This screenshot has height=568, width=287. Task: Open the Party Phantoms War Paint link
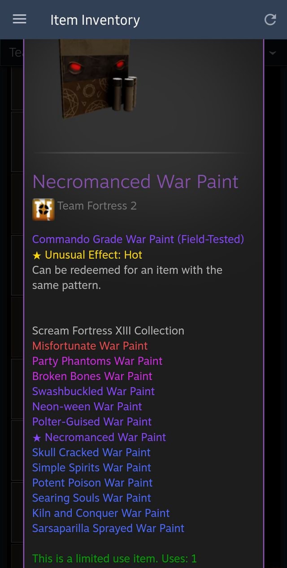click(97, 361)
